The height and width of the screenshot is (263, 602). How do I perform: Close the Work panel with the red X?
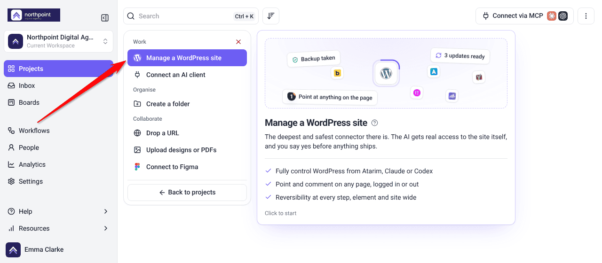pyautogui.click(x=238, y=42)
